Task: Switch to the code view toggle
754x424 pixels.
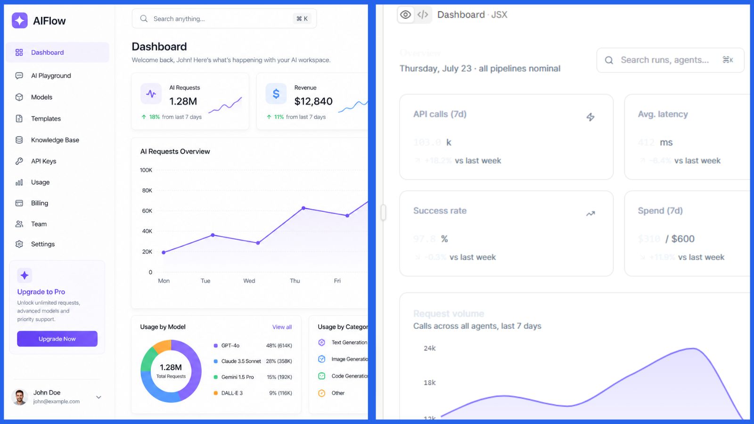Action: pyautogui.click(x=423, y=15)
